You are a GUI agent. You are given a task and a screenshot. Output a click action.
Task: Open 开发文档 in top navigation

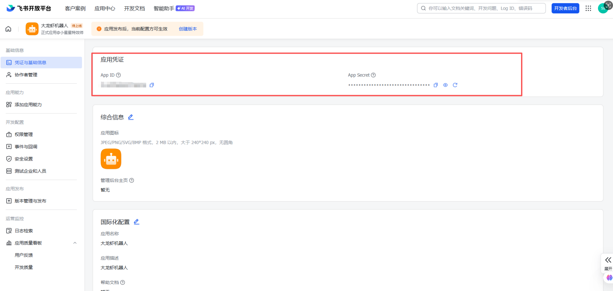(x=134, y=8)
